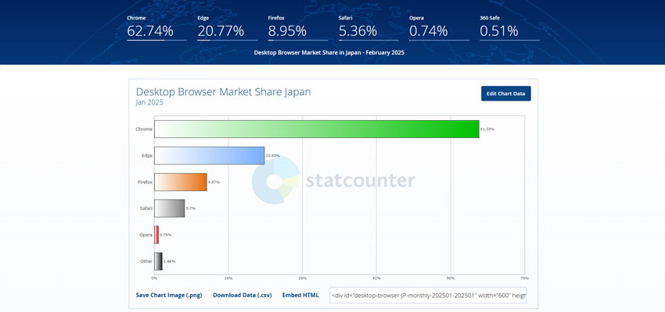Click the Firefox 8.95% stat
665x312 pixels.
[x=298, y=28]
